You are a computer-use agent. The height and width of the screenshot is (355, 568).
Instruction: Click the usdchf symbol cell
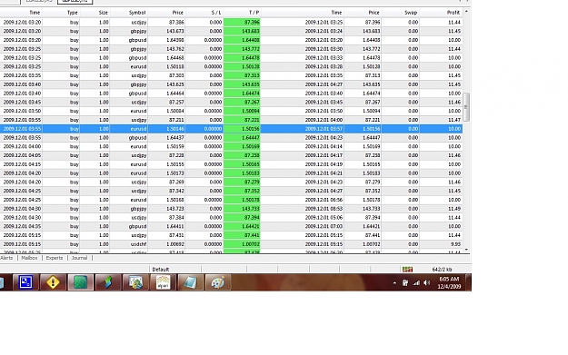pyautogui.click(x=138, y=244)
